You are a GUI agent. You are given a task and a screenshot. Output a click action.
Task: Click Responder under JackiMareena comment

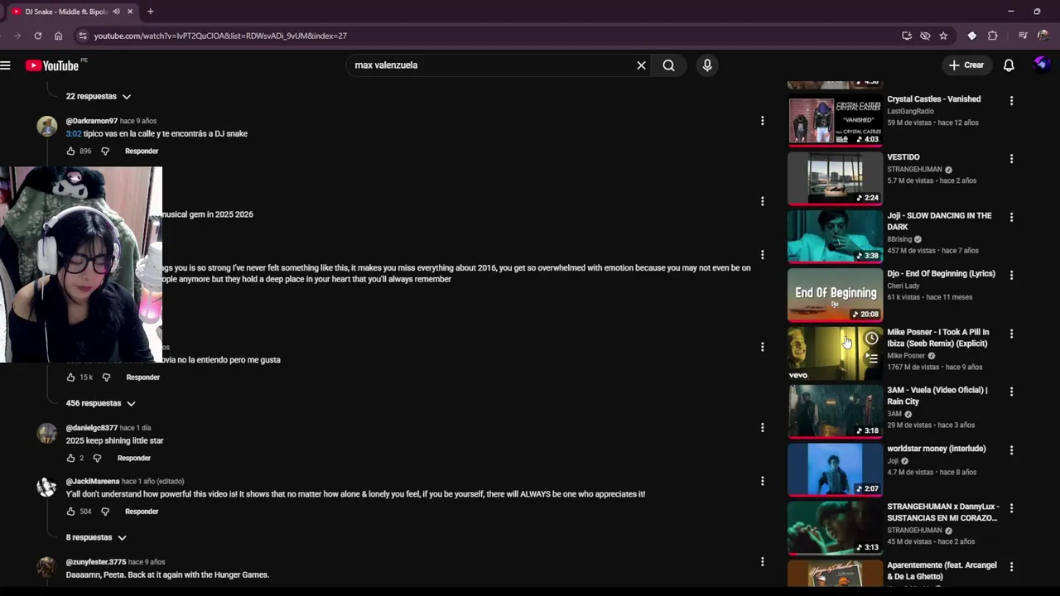click(142, 512)
